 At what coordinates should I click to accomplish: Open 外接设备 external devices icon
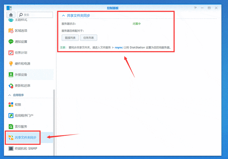pos(11,74)
